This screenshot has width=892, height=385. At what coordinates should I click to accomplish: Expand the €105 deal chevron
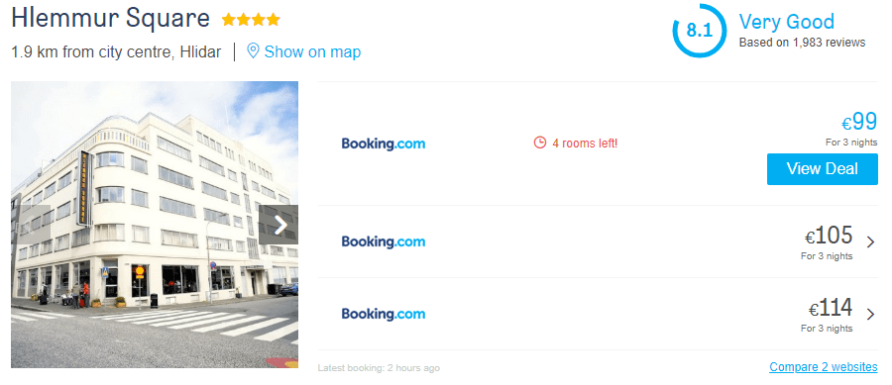point(870,242)
